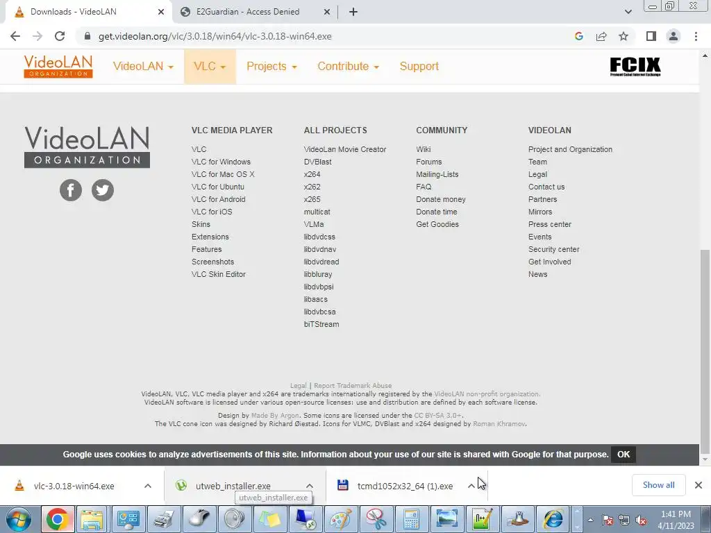Open the downloaded vlc-3.0.18-win64.exe file
Screen dimensions: 711x533
coord(74,486)
